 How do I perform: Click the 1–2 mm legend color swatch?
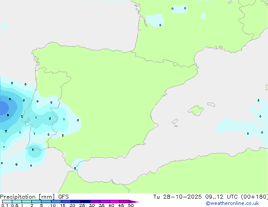pyautogui.click(x=27, y=202)
